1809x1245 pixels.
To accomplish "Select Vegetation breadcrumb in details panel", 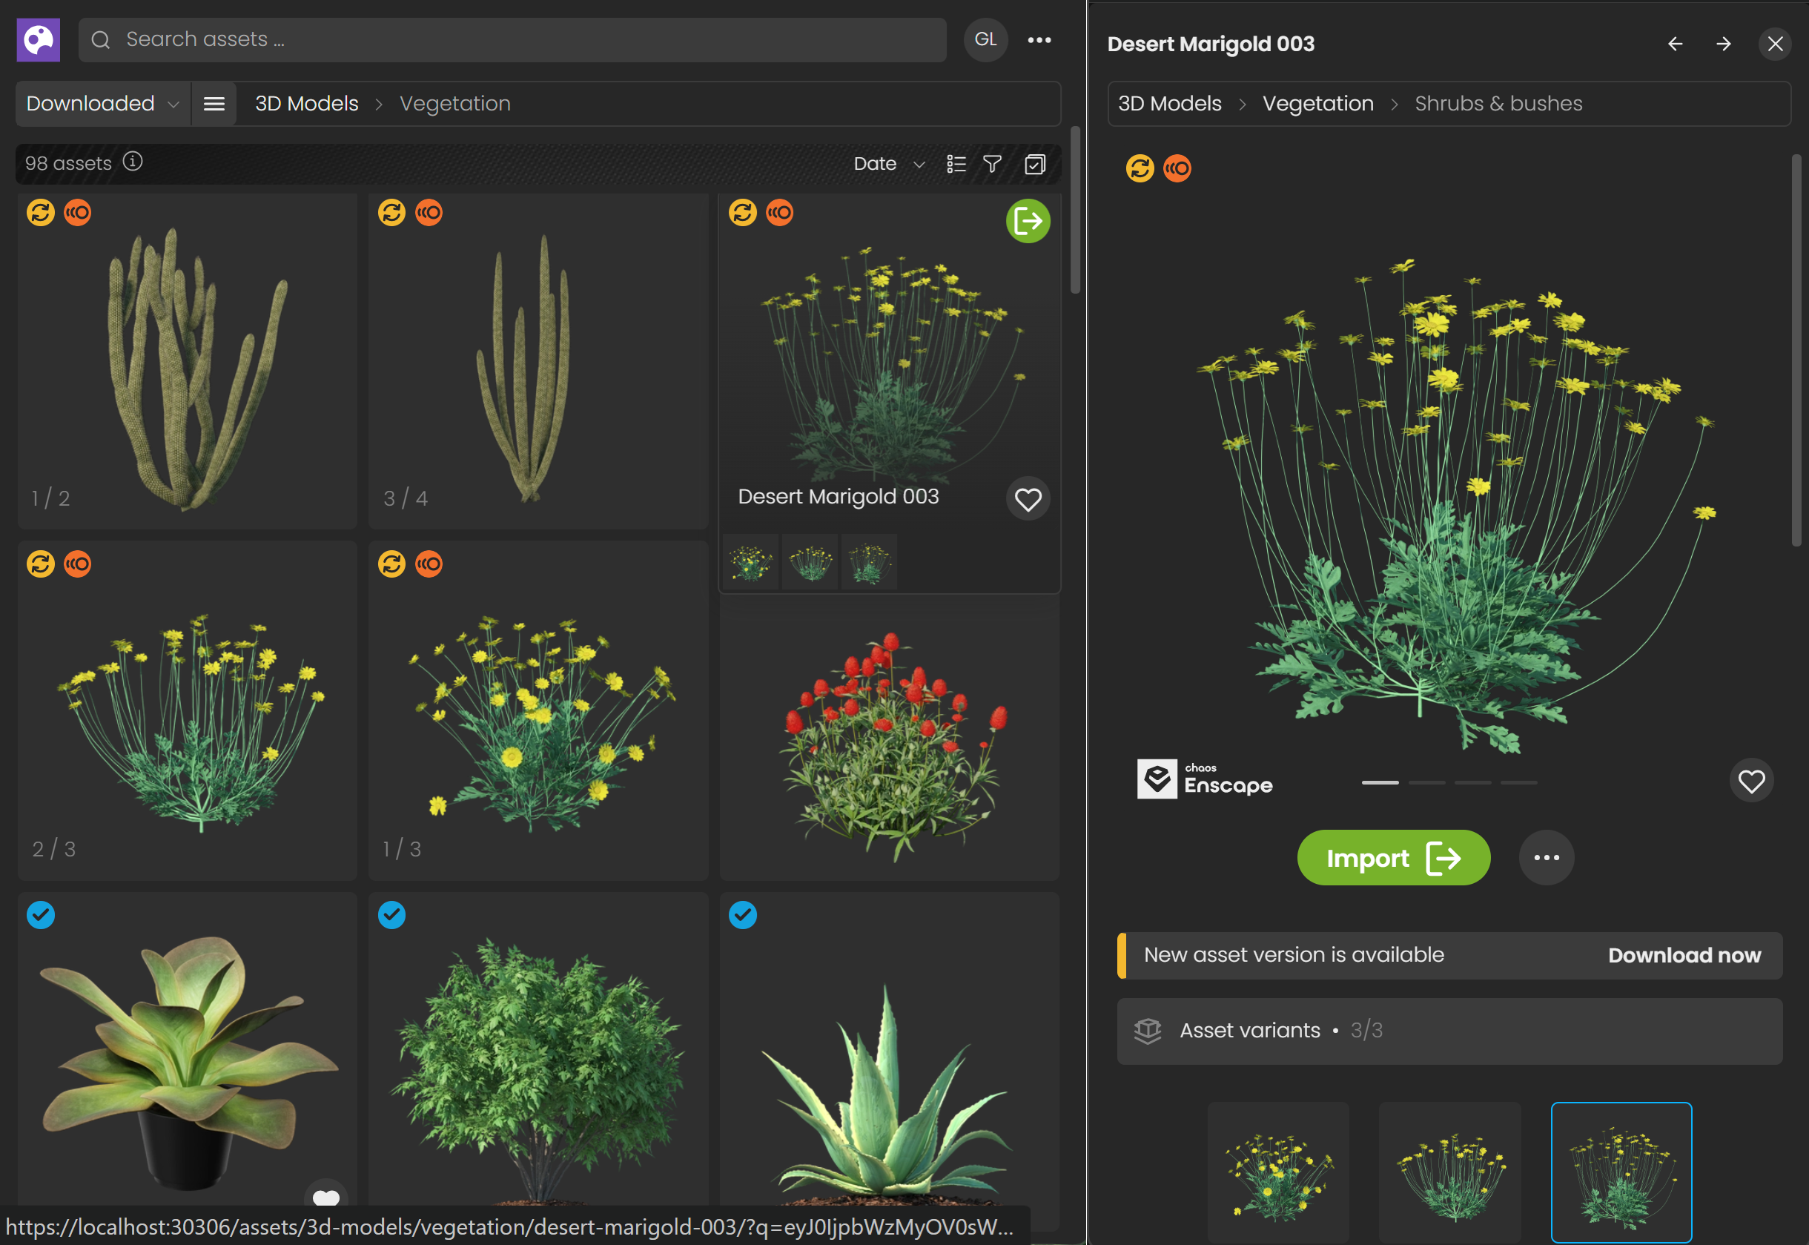I will (1317, 104).
